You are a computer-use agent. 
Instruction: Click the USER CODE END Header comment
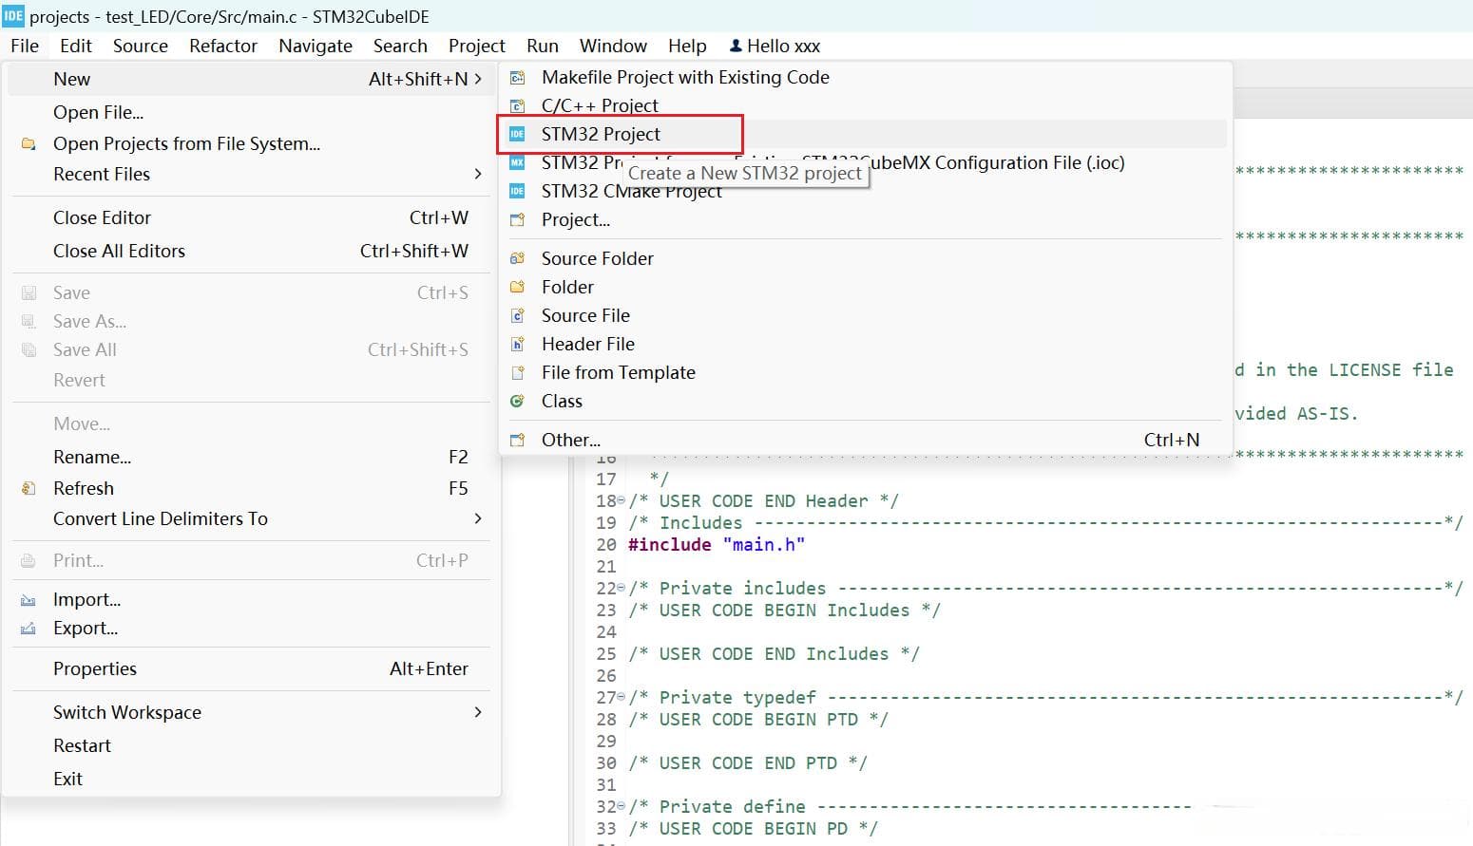(x=763, y=500)
